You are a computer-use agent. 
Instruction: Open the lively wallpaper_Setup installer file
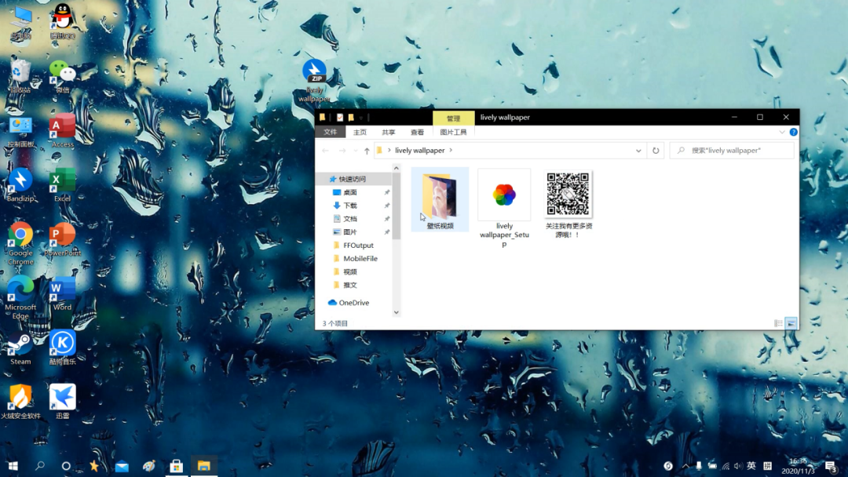point(504,208)
